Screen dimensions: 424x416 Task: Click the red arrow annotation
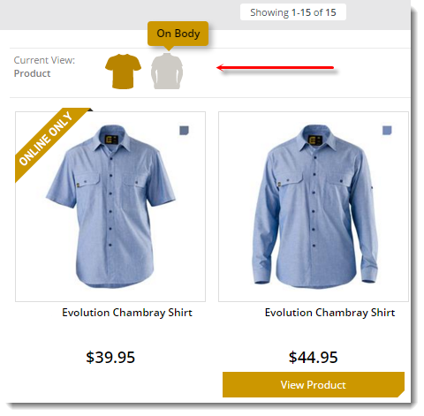pyautogui.click(x=276, y=68)
